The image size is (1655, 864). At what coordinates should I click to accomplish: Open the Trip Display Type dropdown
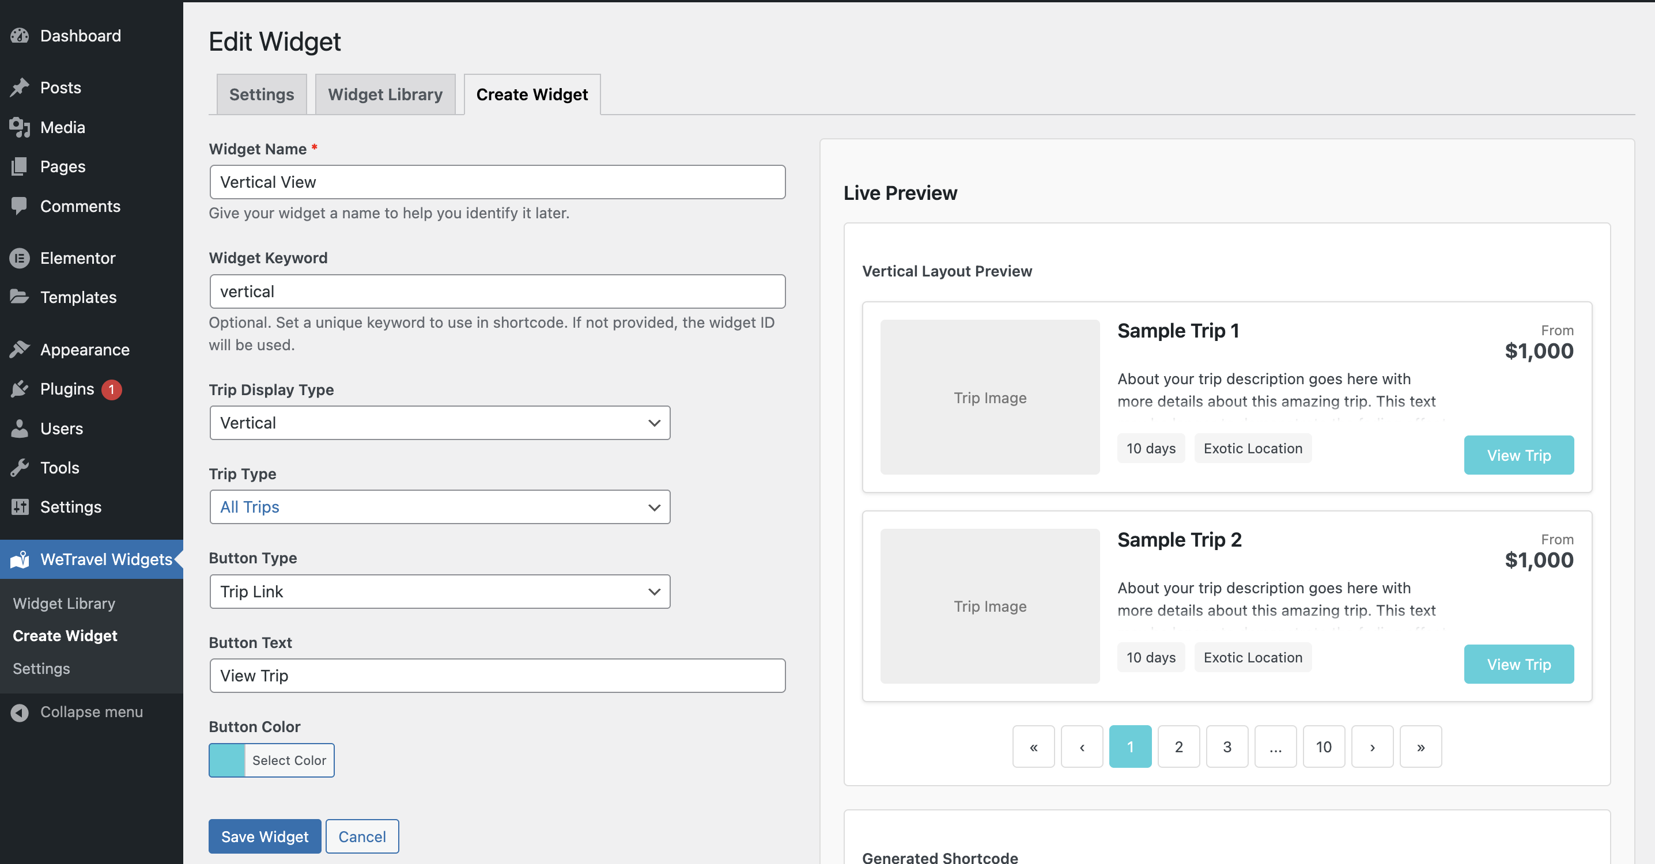[440, 423]
